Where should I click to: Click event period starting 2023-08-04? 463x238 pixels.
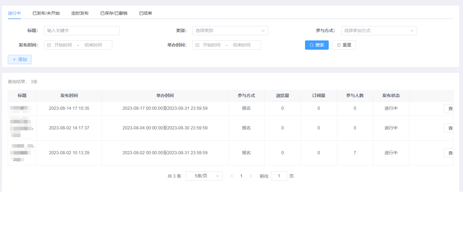[165, 128]
